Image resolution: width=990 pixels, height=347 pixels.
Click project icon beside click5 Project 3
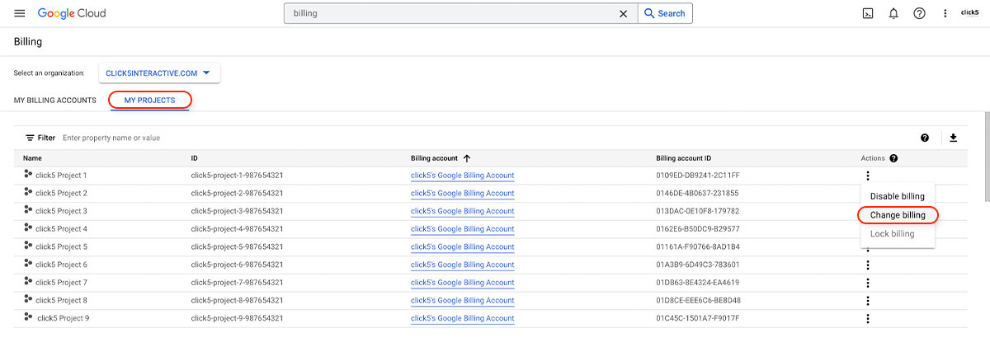tap(28, 211)
